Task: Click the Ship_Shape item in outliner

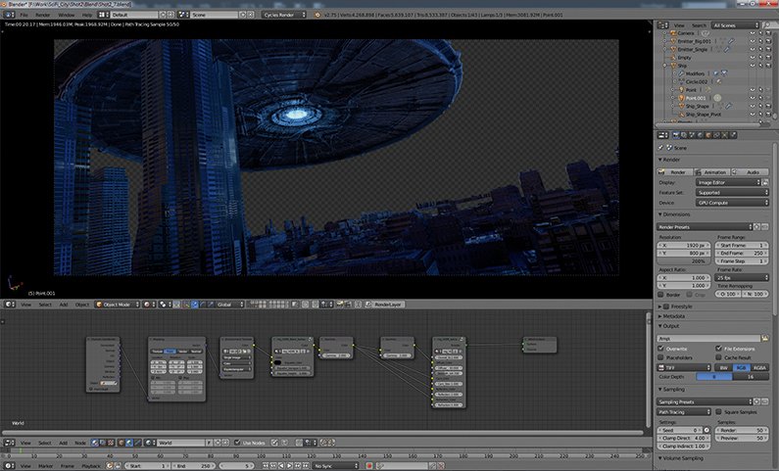Action: pos(697,106)
